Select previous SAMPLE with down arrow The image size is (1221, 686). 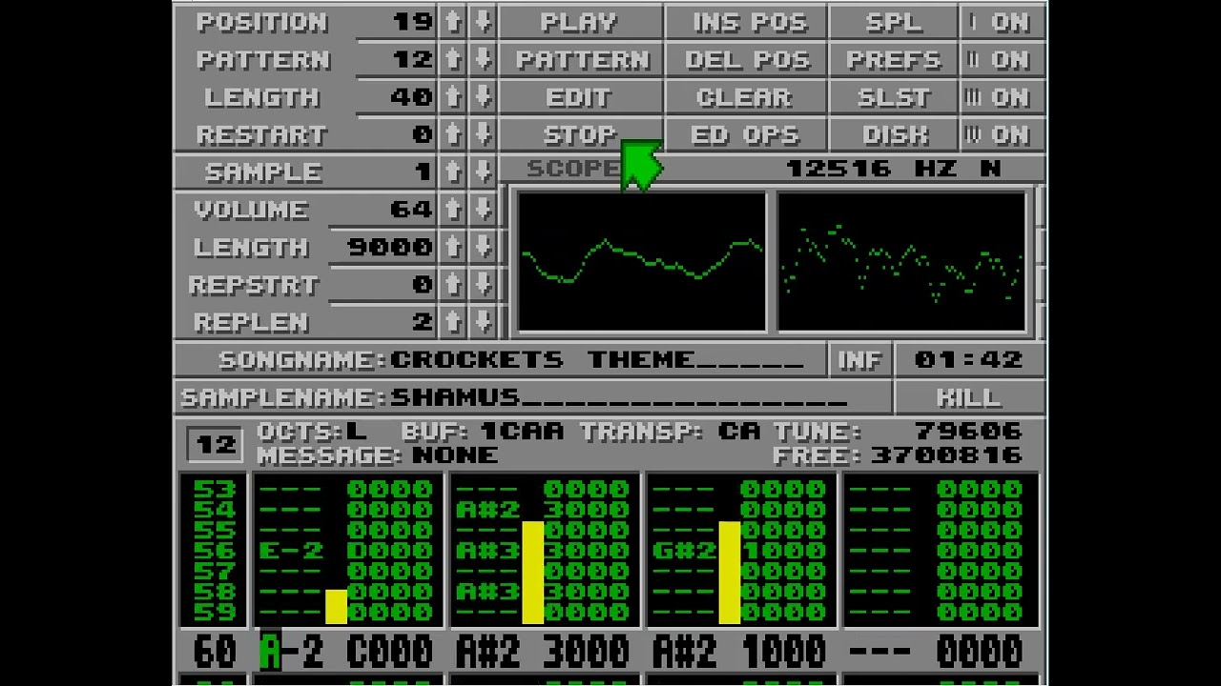[x=483, y=171]
